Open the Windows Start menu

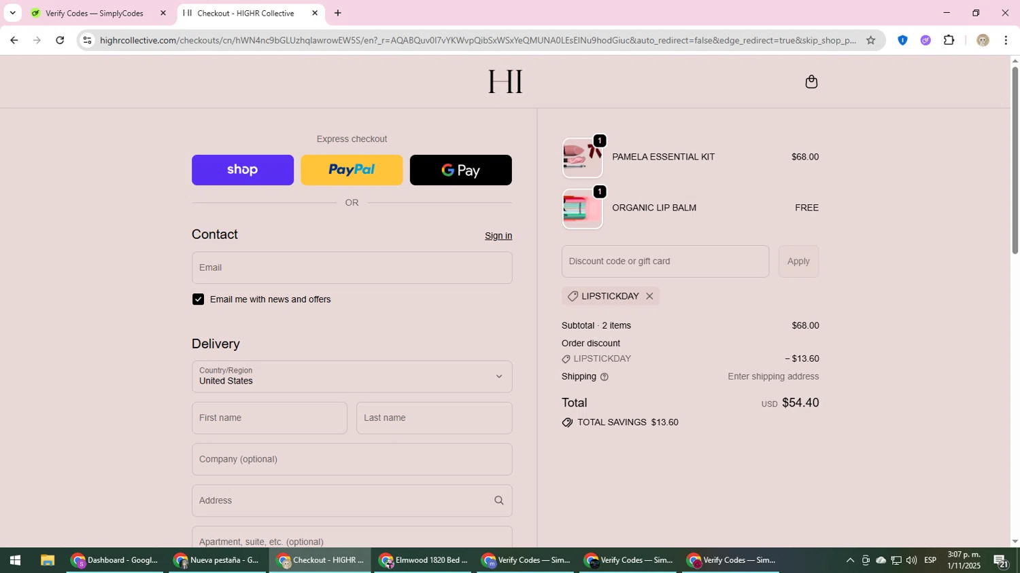pyautogui.click(x=15, y=560)
